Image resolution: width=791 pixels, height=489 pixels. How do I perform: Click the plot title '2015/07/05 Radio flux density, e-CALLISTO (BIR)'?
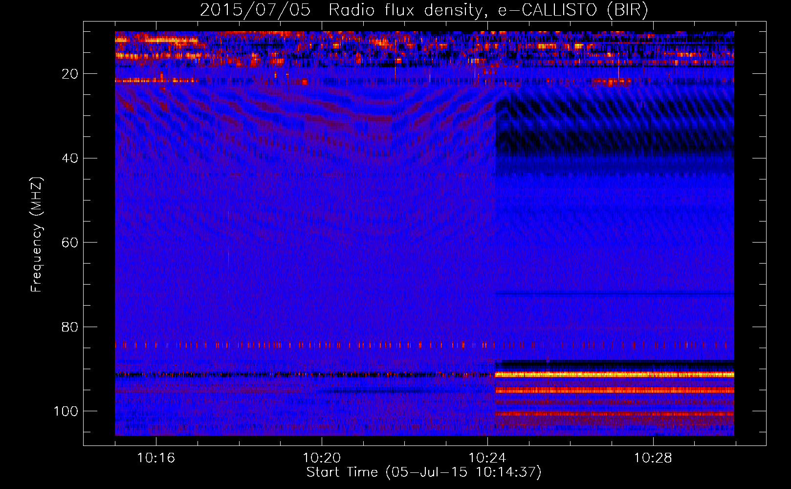[424, 10]
